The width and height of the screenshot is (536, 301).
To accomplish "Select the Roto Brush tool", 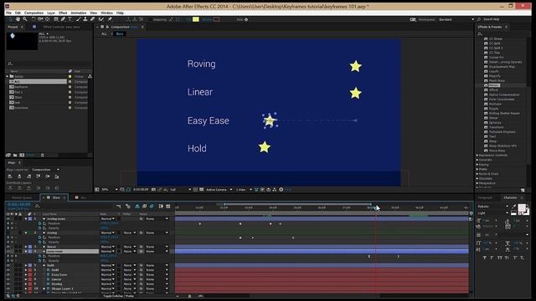I will pyautogui.click(x=101, y=19).
